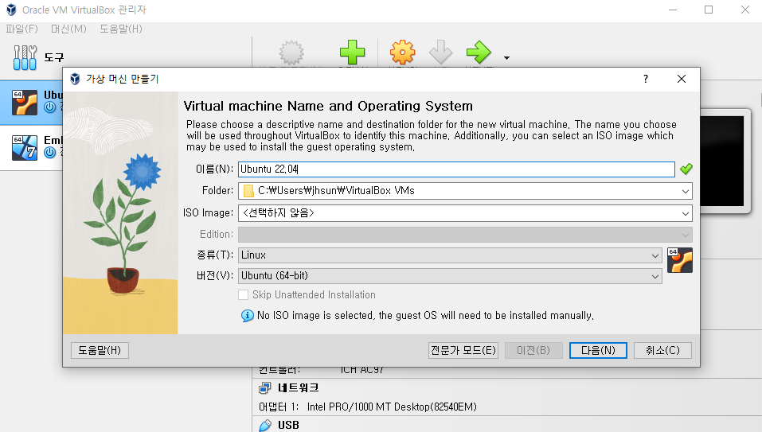Viewport: 762px width, 432px height.
Task: Open the Start button dropdown arrow
Action: (507, 58)
